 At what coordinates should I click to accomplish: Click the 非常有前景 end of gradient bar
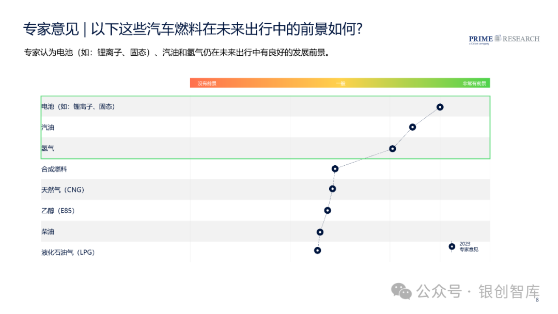point(474,83)
